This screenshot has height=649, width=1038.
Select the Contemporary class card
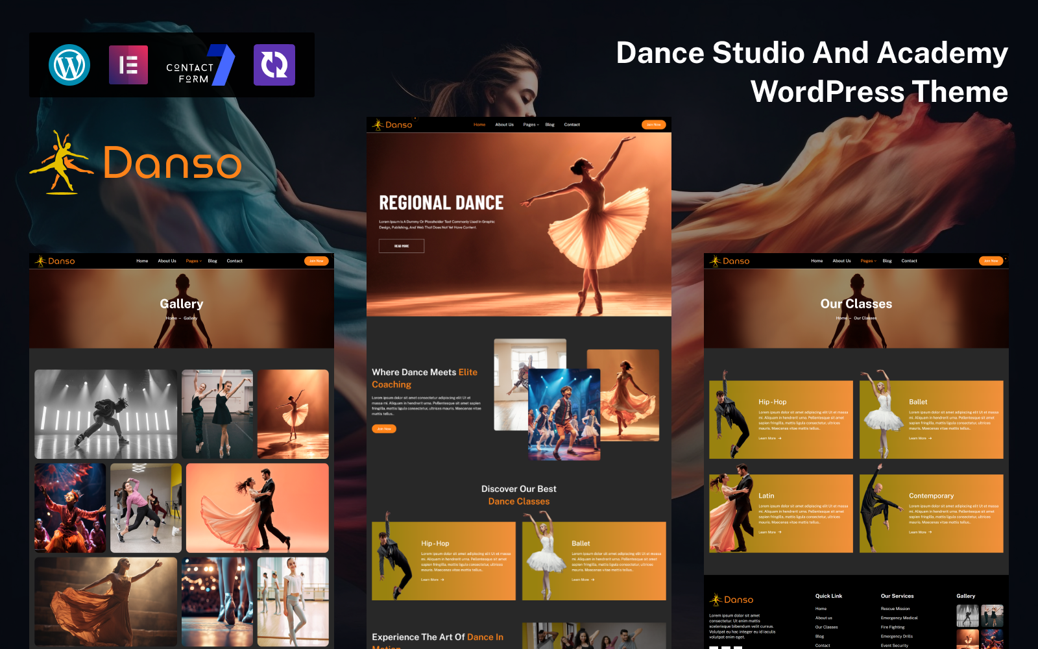click(931, 513)
